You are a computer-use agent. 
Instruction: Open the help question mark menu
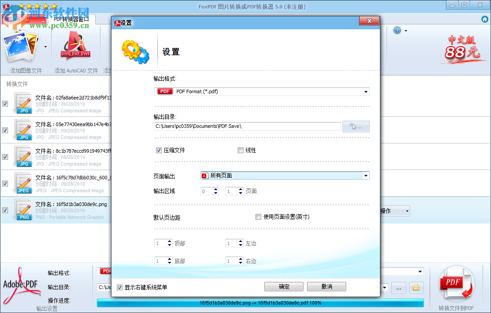(397, 30)
